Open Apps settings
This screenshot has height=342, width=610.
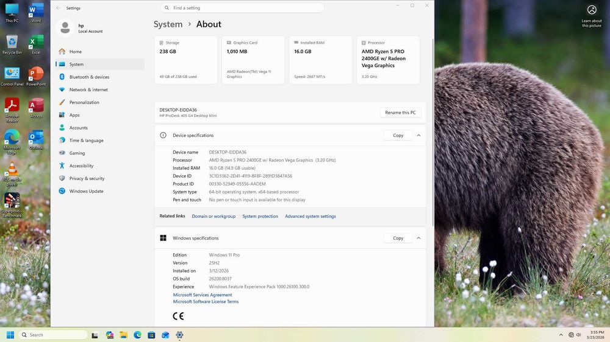[x=100, y=115]
